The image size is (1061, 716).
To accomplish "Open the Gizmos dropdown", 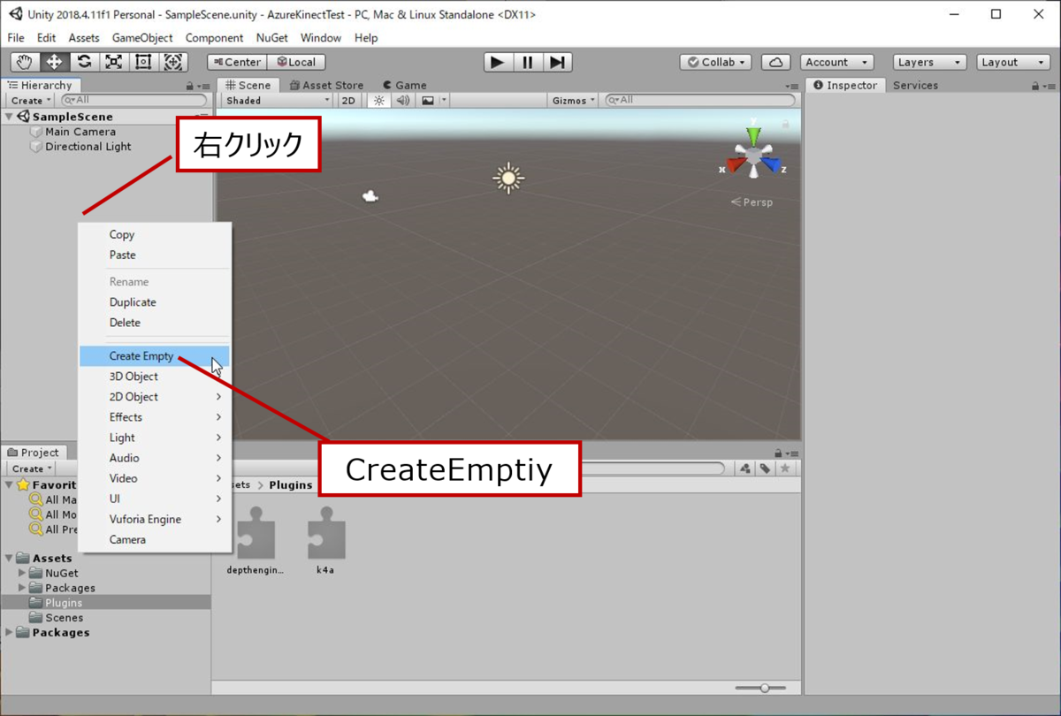I will [574, 101].
